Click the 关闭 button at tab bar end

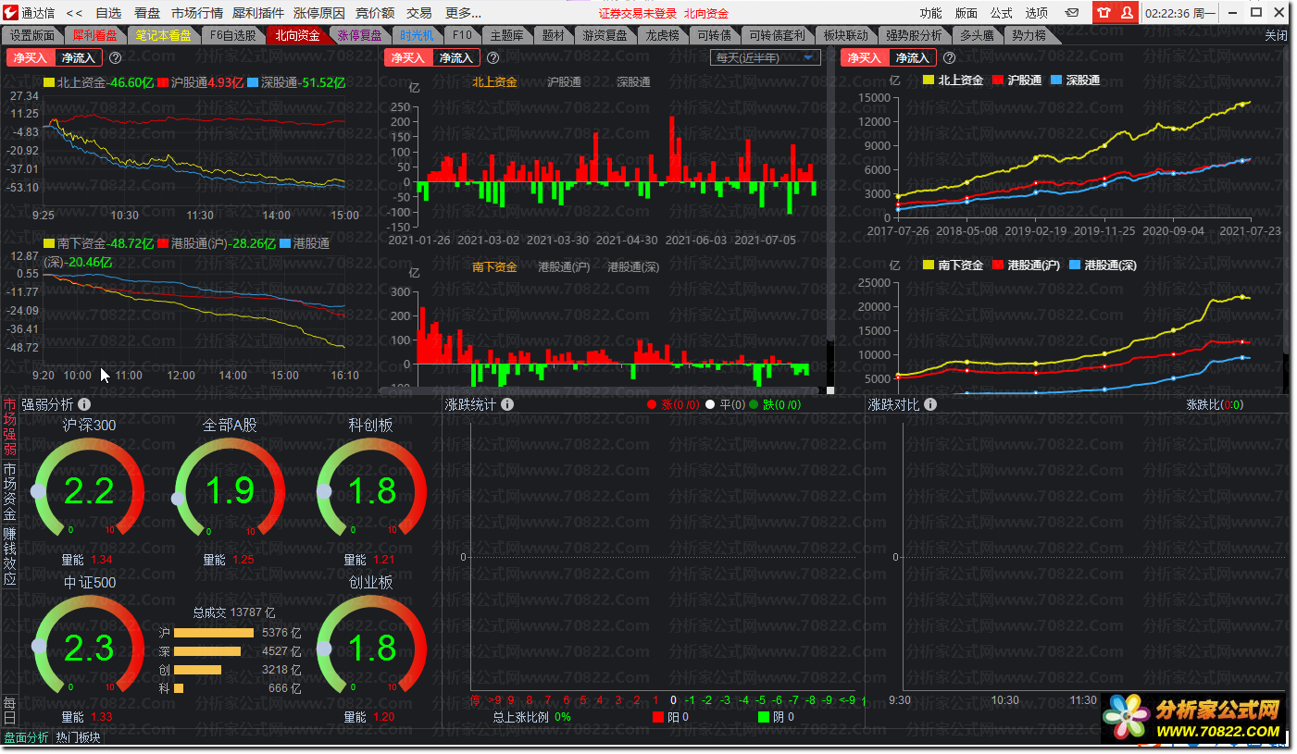tap(1276, 35)
